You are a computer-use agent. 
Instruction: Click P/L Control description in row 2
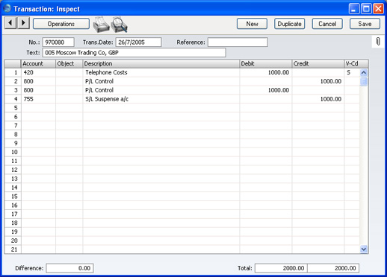(161, 81)
